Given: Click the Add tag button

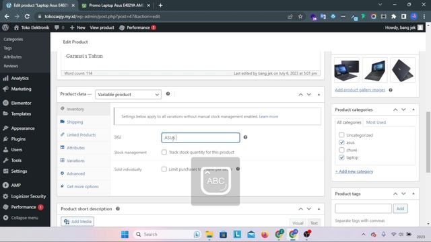Looking at the screenshot, I should 400,208.
